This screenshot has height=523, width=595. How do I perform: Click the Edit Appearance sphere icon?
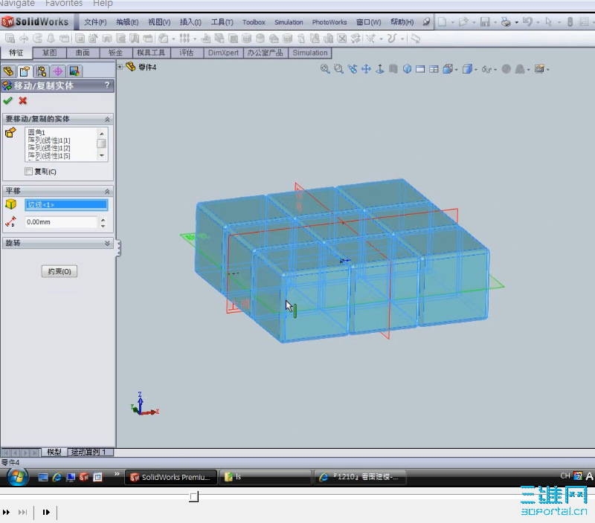506,69
